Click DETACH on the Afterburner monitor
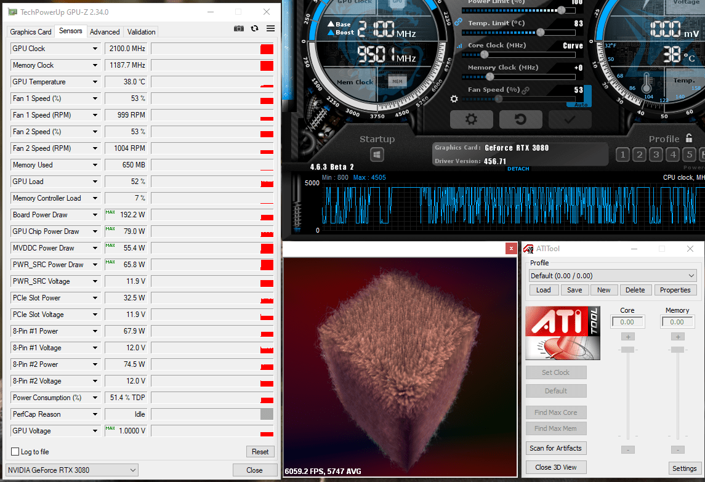 click(518, 169)
